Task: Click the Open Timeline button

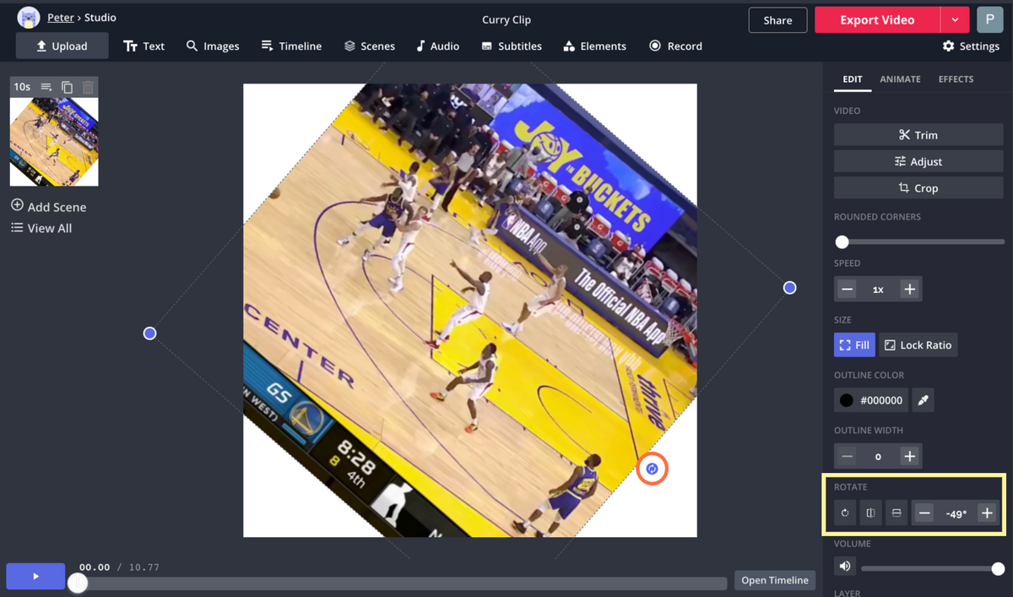Action: pyautogui.click(x=775, y=580)
